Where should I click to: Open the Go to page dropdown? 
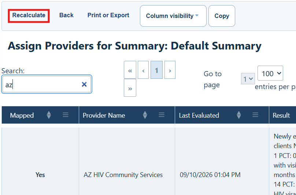click(248, 78)
